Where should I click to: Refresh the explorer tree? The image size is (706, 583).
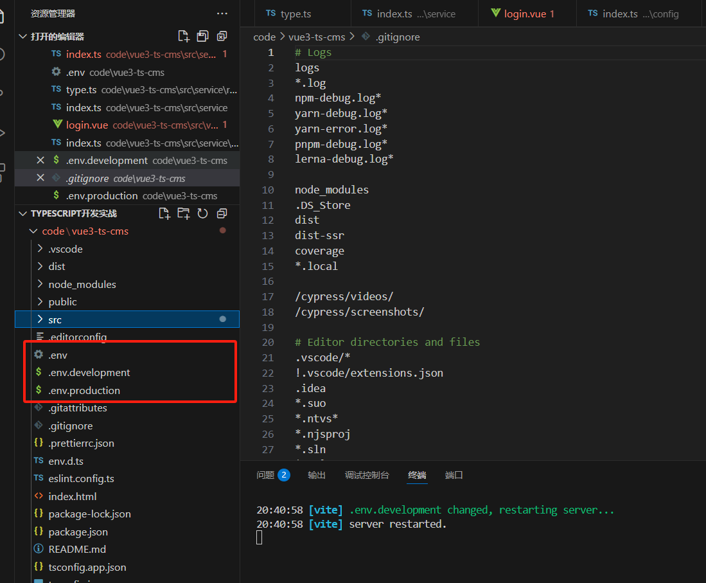click(x=202, y=213)
